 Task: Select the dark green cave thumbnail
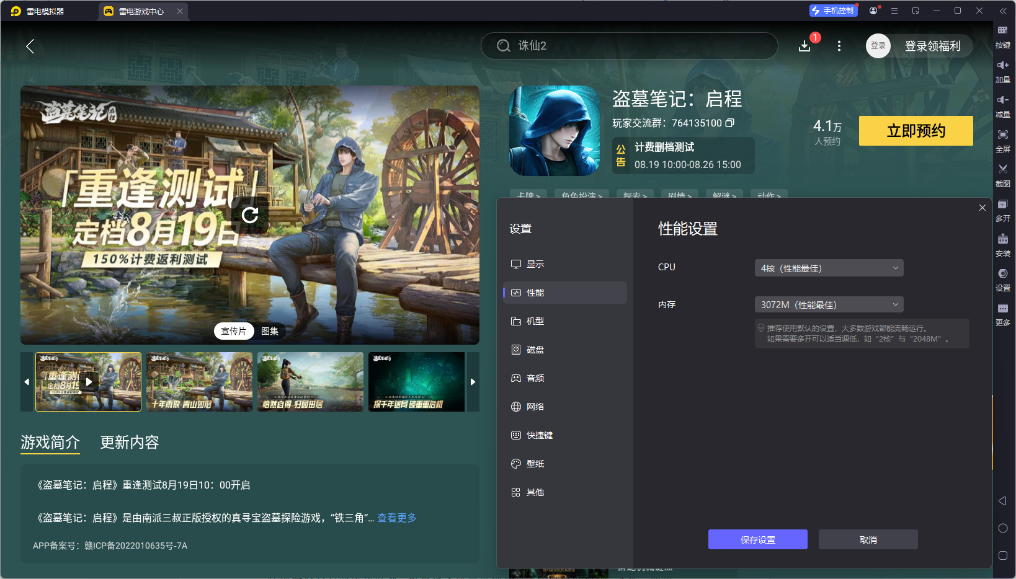(417, 382)
